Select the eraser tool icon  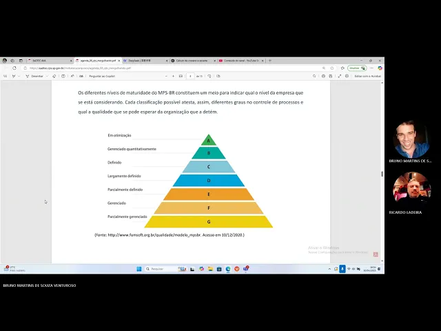click(54, 77)
